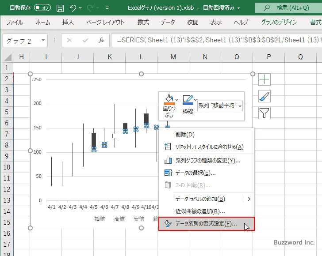Switch to the グラフのデザイン tab
The height and width of the screenshot is (256, 322).
[x=279, y=22]
